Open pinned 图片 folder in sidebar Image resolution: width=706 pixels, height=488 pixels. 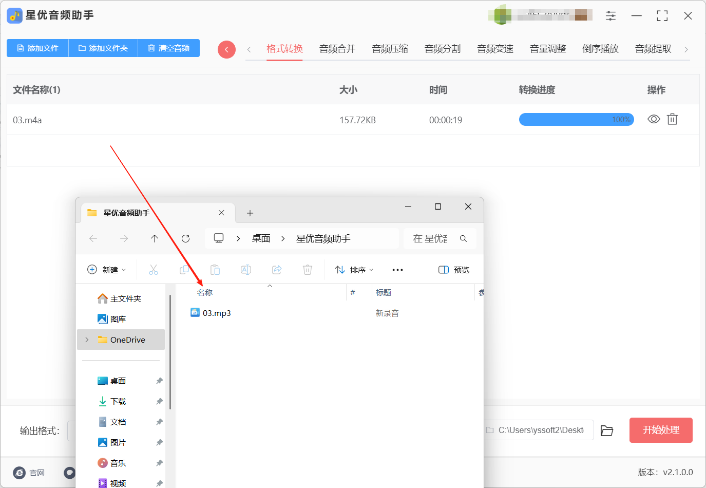pos(112,442)
